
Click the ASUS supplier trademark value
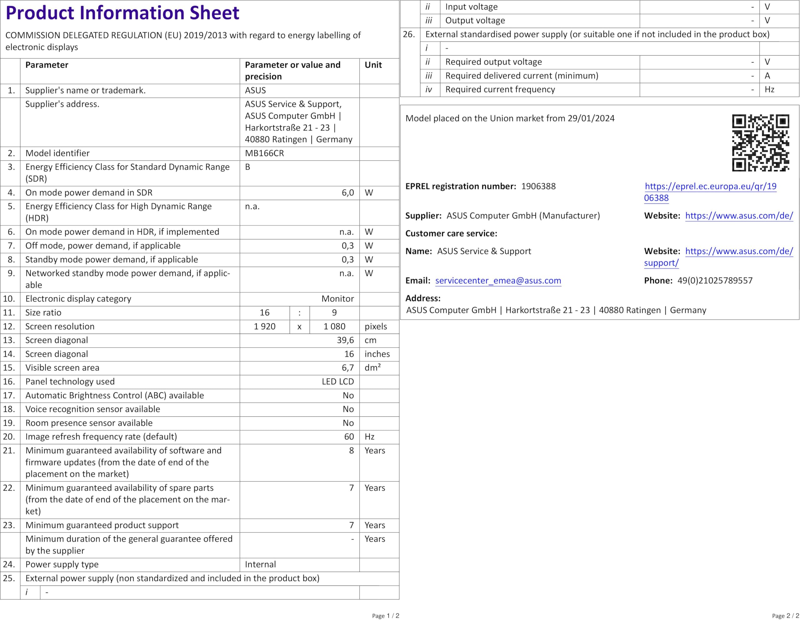(x=255, y=91)
